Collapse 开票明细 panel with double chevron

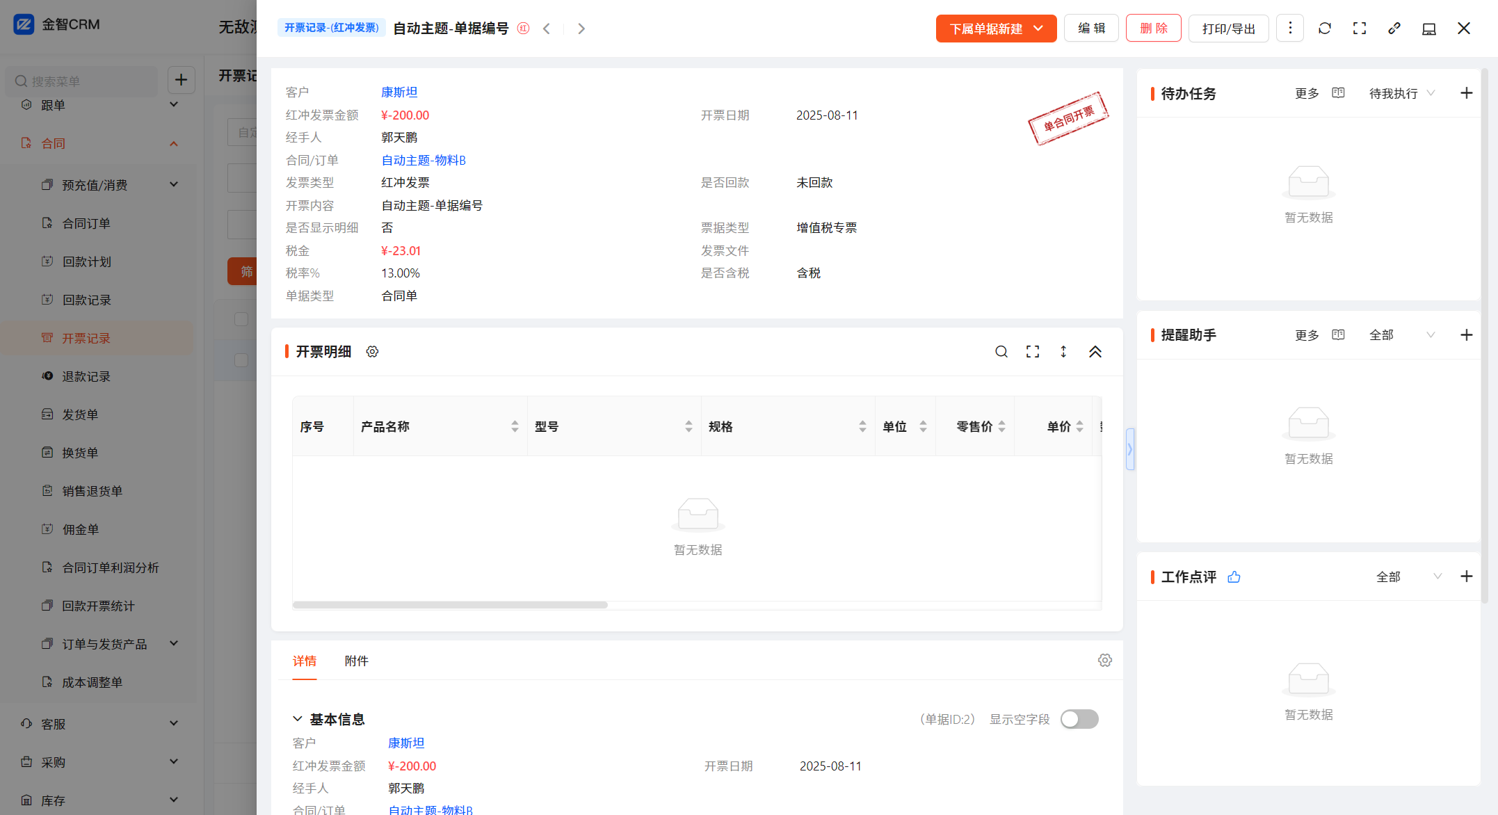(x=1095, y=352)
